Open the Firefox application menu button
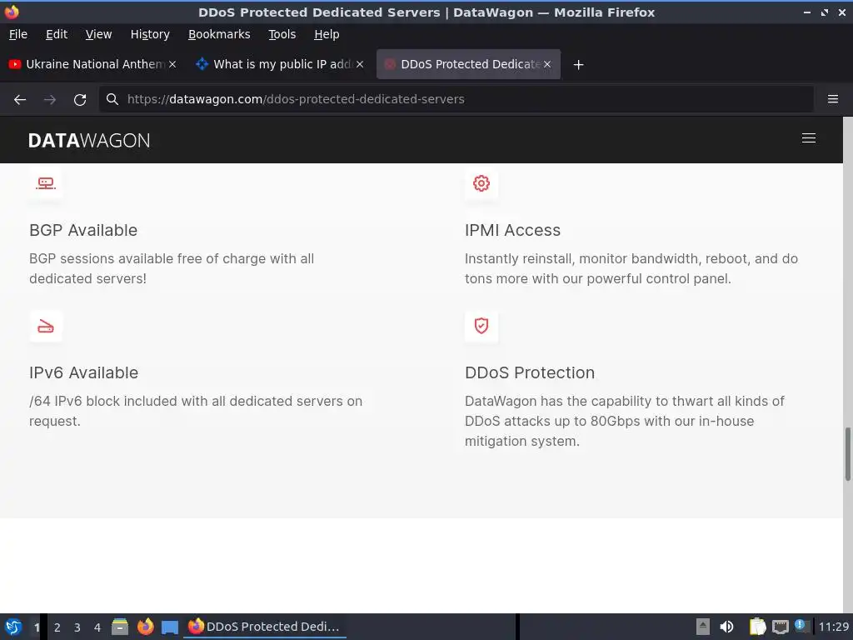The height and width of the screenshot is (640, 853). coord(832,99)
